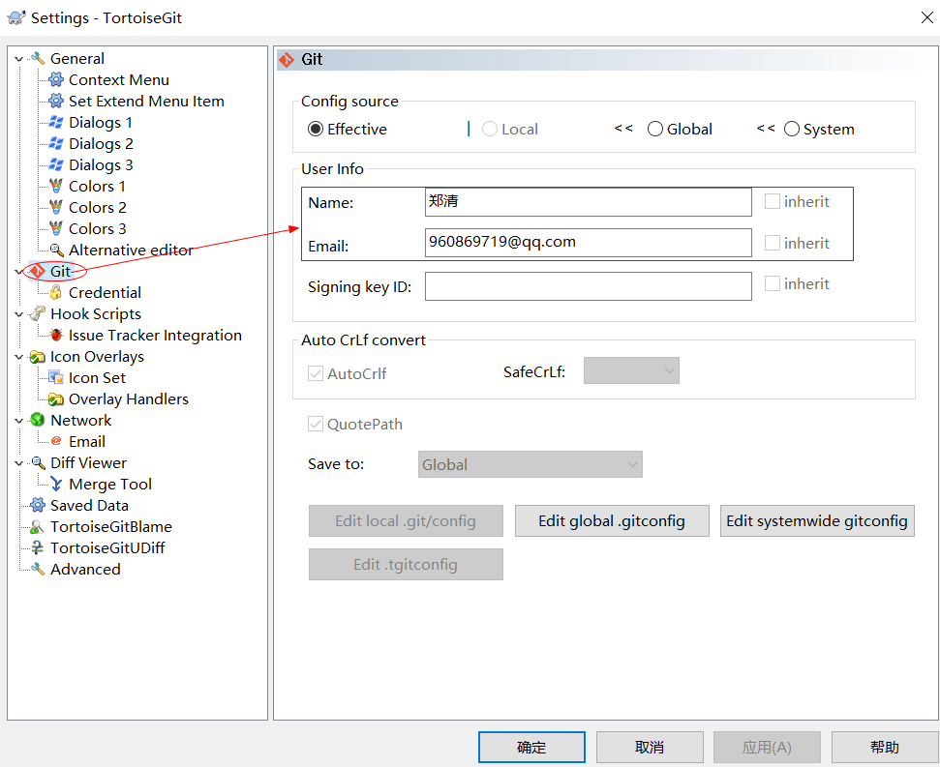Click the 应用(A) apply button

767,748
